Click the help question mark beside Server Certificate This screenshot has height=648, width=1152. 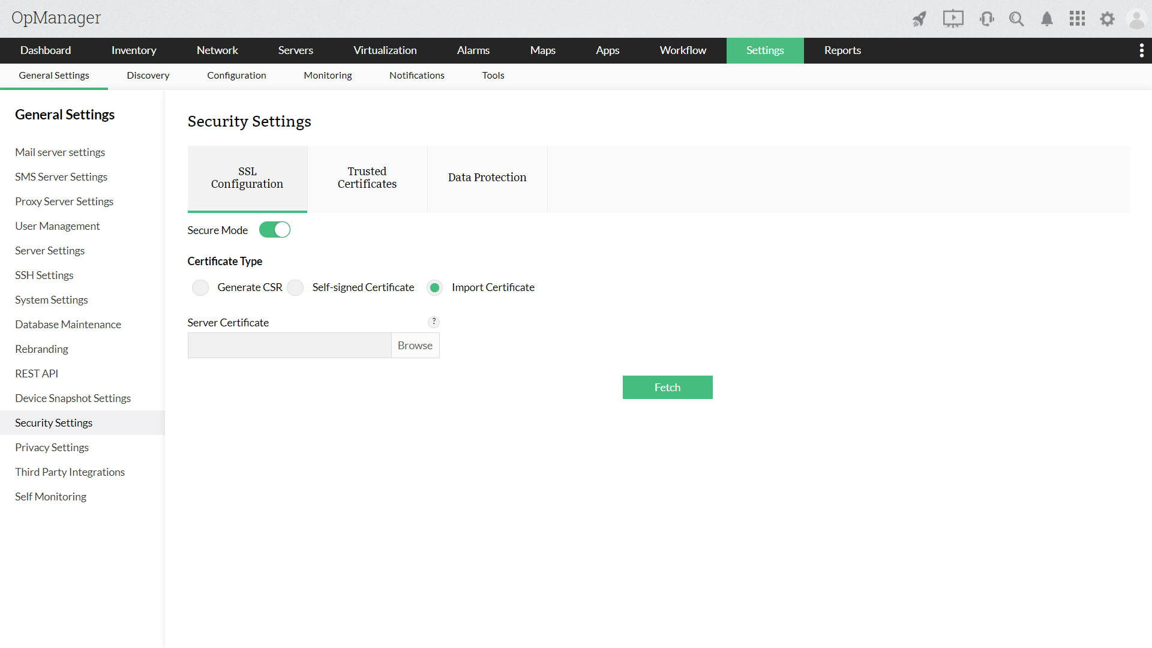tap(434, 322)
